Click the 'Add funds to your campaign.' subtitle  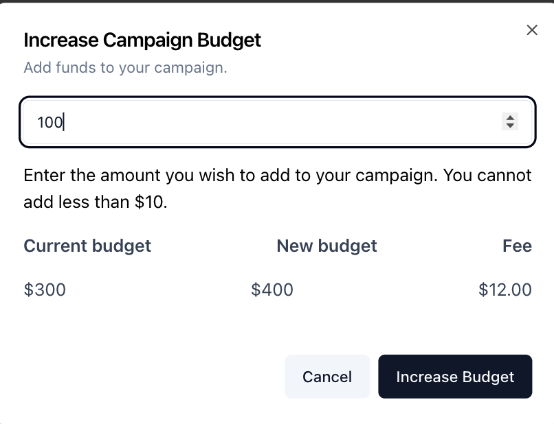coord(125,67)
